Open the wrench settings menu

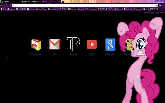(163, 6)
